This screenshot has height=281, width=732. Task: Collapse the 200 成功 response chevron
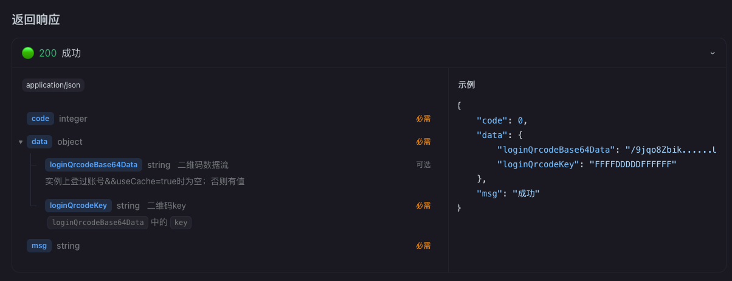click(713, 53)
